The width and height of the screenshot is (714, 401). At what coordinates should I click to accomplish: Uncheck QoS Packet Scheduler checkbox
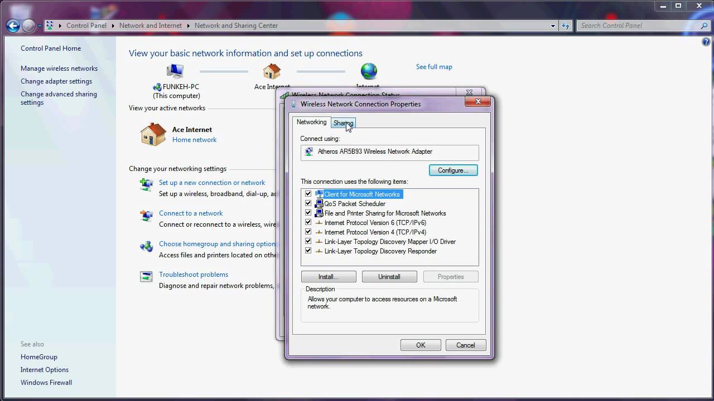[x=308, y=203]
